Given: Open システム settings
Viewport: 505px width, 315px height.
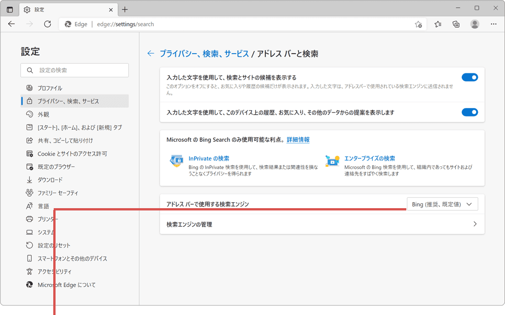Looking at the screenshot, I should point(74,232).
